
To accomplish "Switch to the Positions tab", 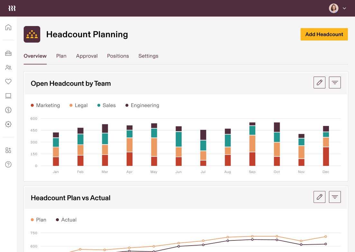I will point(118,56).
